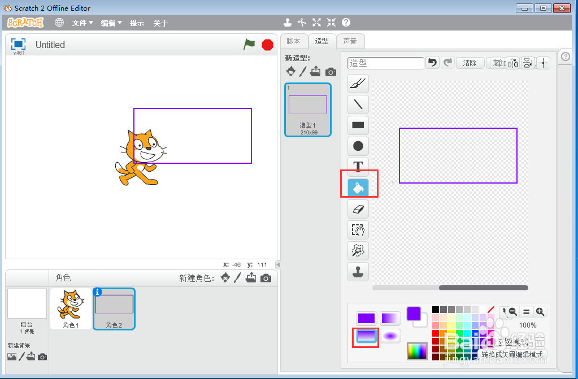This screenshot has width=578, height=379.
Task: Choose new backdrop from library
Action: tap(12, 356)
